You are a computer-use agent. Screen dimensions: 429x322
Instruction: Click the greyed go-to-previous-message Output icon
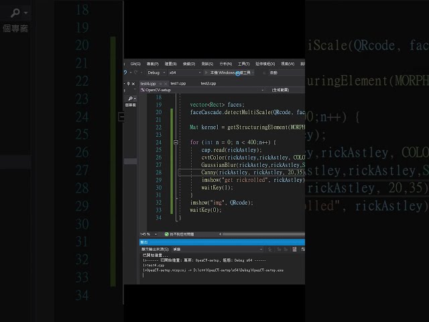click(x=280, y=249)
